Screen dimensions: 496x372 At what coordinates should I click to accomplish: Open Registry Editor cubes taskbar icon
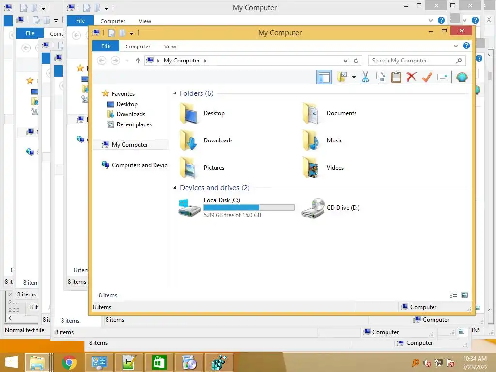[x=219, y=362]
